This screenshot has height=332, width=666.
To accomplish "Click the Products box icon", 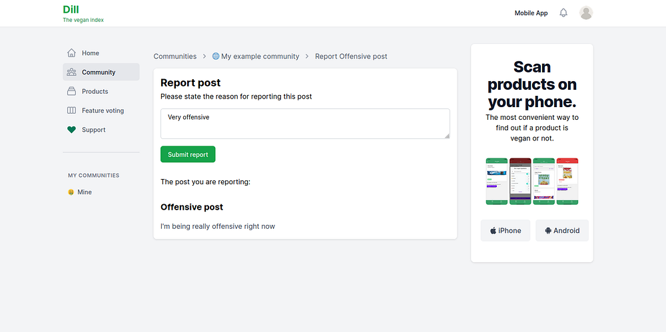I will [x=71, y=92].
